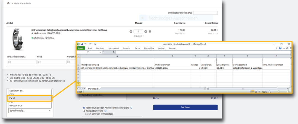
Task: Open the Überprüfen ribbon tab
Action: point(149,48)
